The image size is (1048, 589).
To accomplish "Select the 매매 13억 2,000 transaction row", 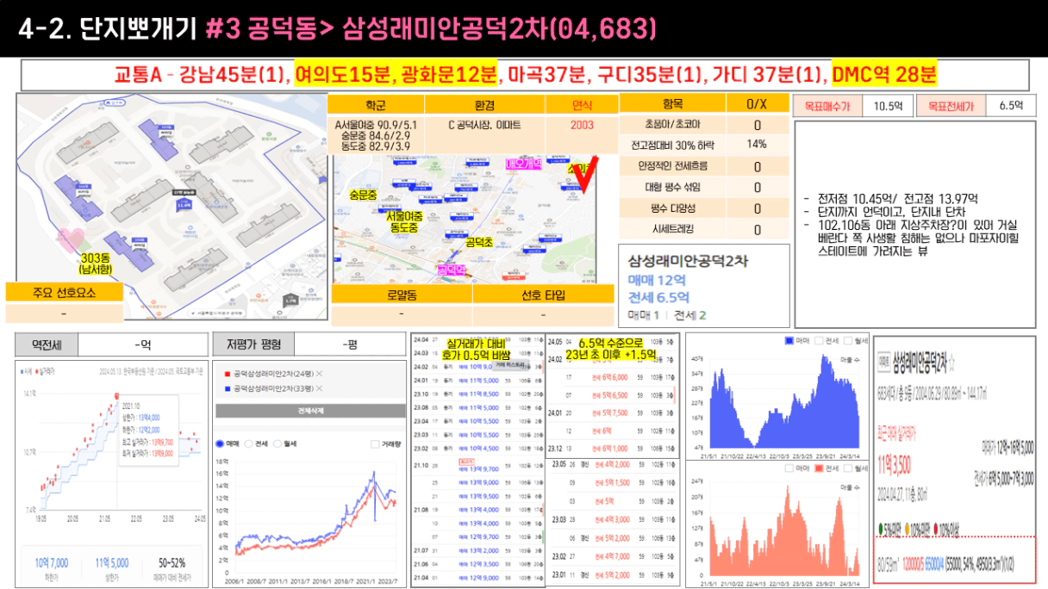I will [479, 550].
